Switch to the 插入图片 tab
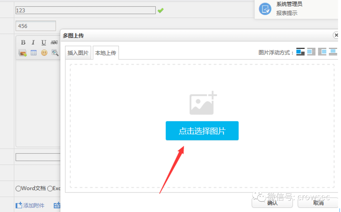The image size is (341, 212). click(x=78, y=53)
